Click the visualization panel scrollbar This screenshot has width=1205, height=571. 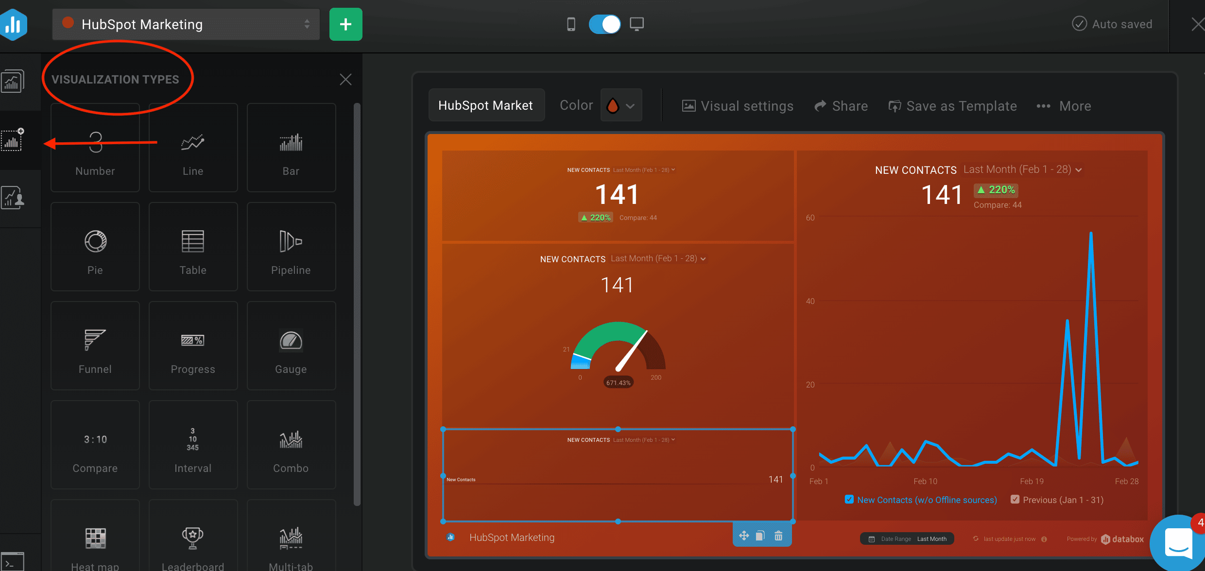pos(357,304)
